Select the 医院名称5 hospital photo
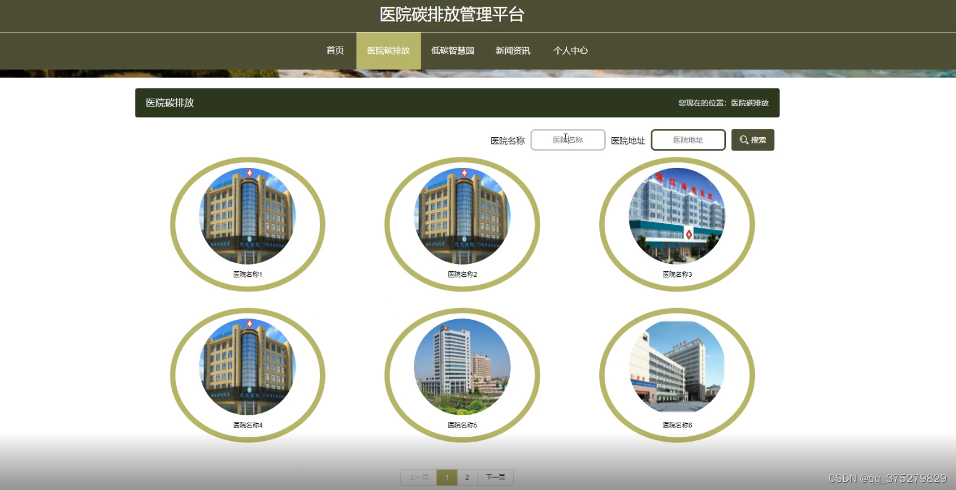The image size is (956, 490). (462, 367)
